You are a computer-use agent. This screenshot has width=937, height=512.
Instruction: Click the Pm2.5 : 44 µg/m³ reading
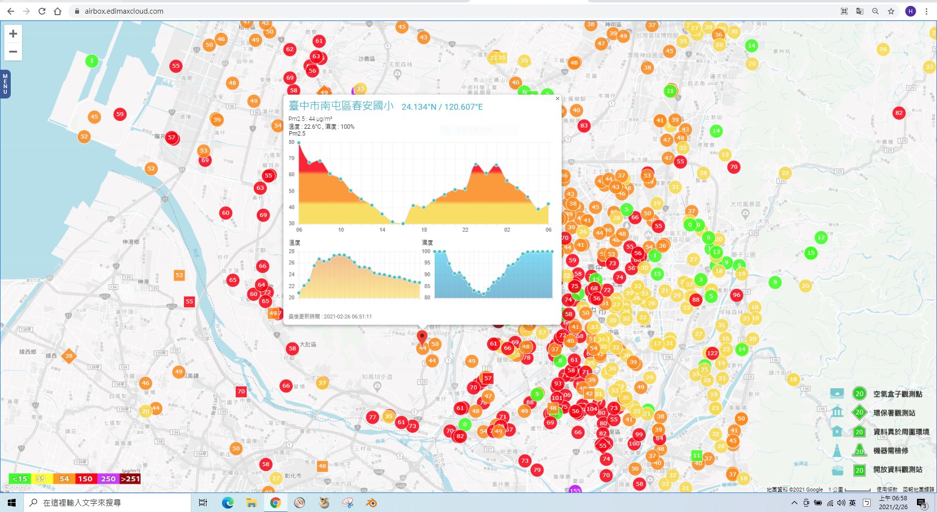click(310, 119)
